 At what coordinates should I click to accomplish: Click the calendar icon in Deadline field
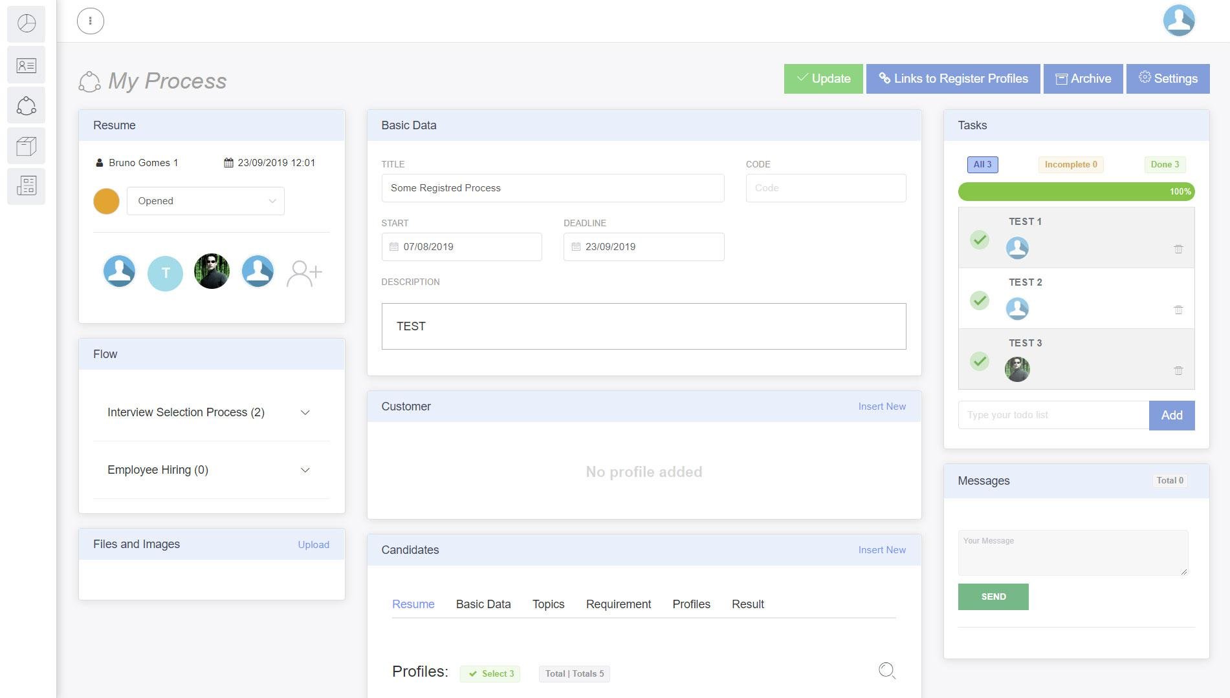pyautogui.click(x=576, y=247)
